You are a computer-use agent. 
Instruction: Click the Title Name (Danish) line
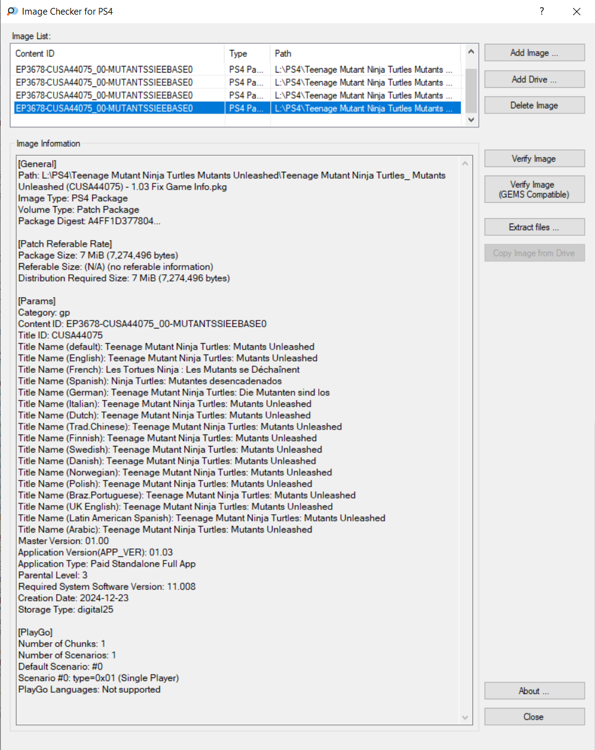(167, 461)
